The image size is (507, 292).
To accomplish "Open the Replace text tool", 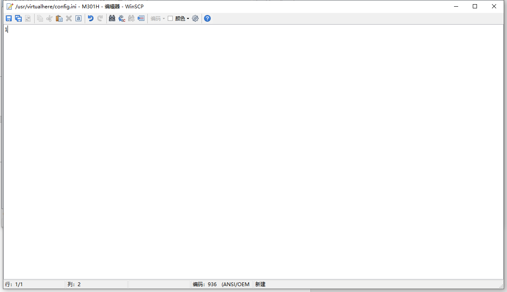I will tap(122, 18).
